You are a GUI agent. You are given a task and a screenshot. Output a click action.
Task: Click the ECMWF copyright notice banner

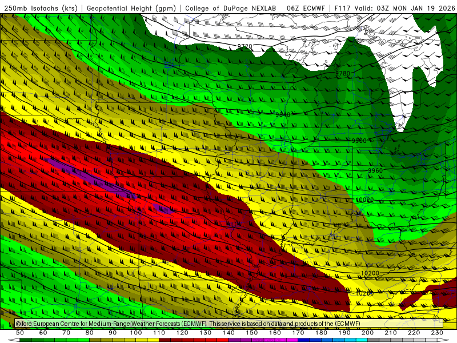[229, 324]
